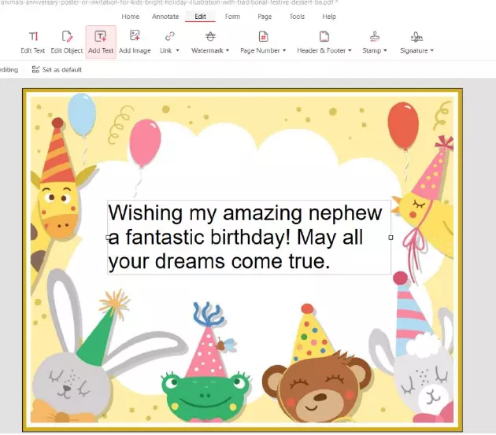The width and height of the screenshot is (496, 435).
Task: Open the Header & Footer dropdown arrow
Action: (x=350, y=51)
